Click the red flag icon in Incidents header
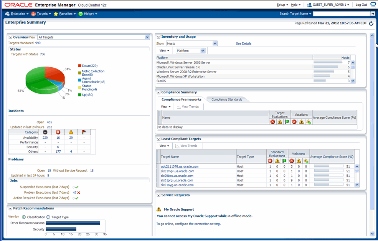Screen dimensions: 378x241 [x=84, y=132]
